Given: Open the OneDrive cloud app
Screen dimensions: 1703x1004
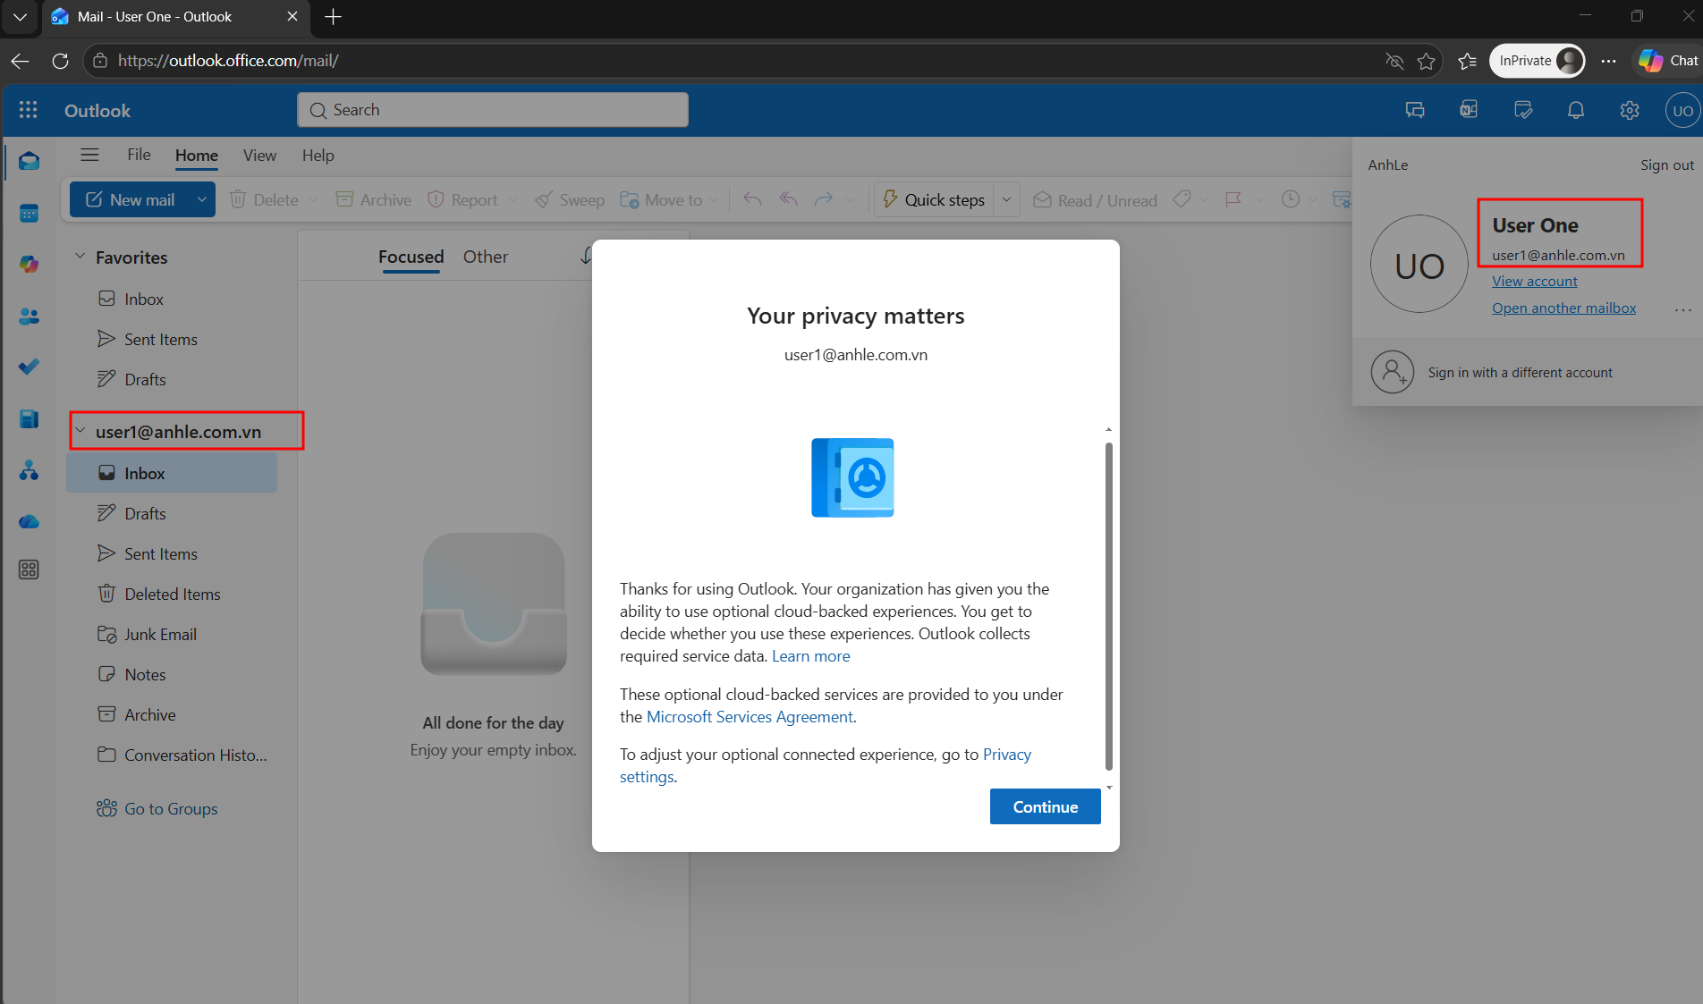Looking at the screenshot, I should tap(29, 521).
